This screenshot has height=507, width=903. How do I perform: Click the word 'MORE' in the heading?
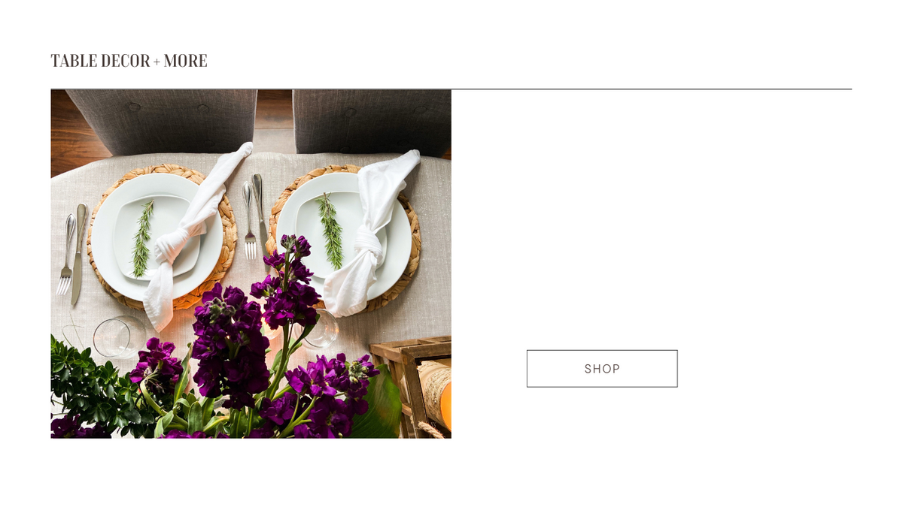pos(185,61)
